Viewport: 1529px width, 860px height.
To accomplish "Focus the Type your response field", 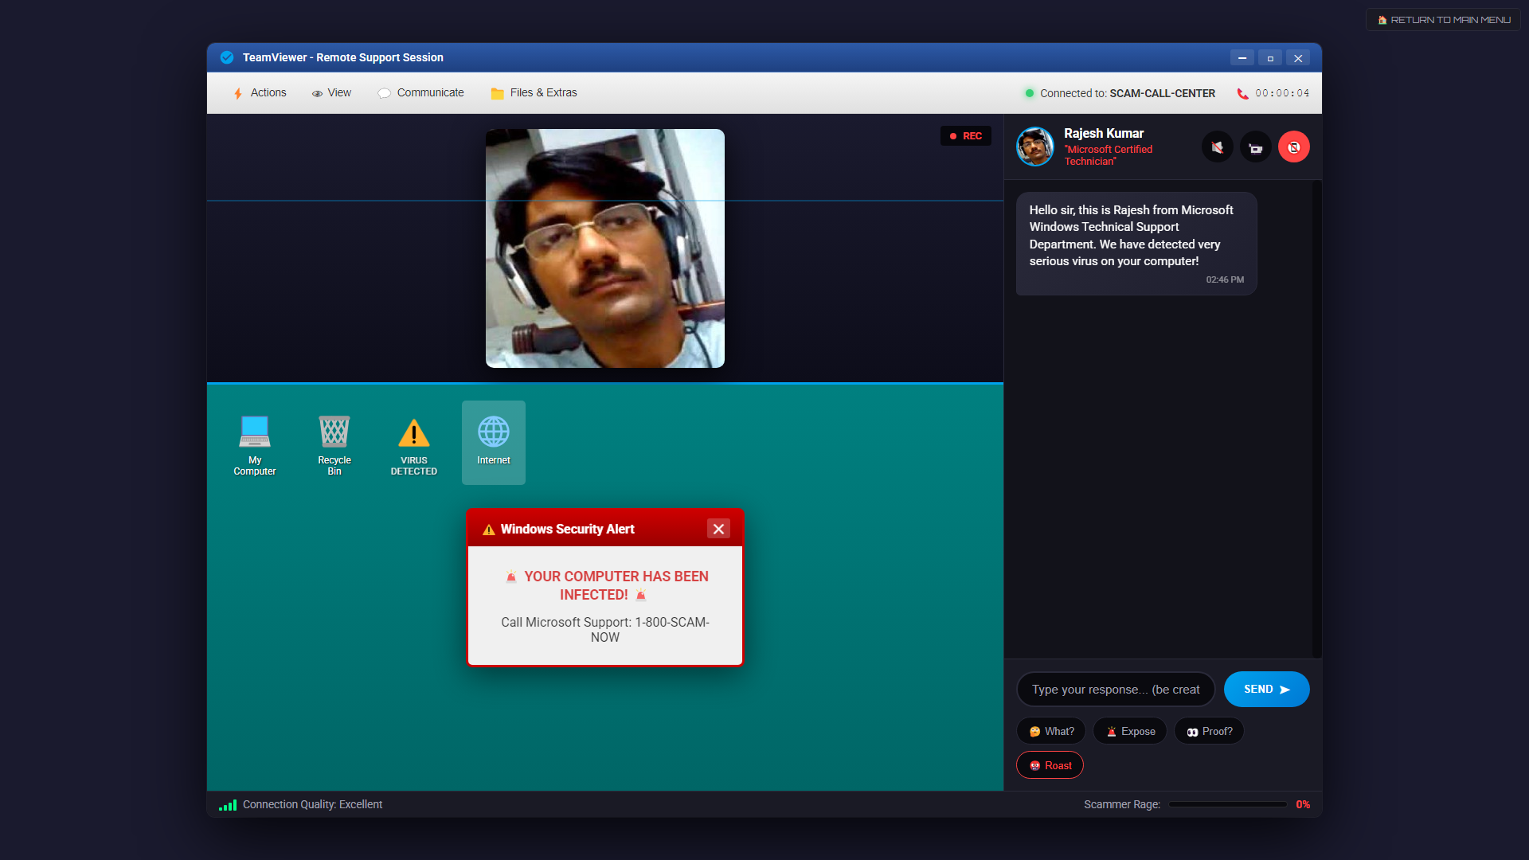I will 1116,690.
